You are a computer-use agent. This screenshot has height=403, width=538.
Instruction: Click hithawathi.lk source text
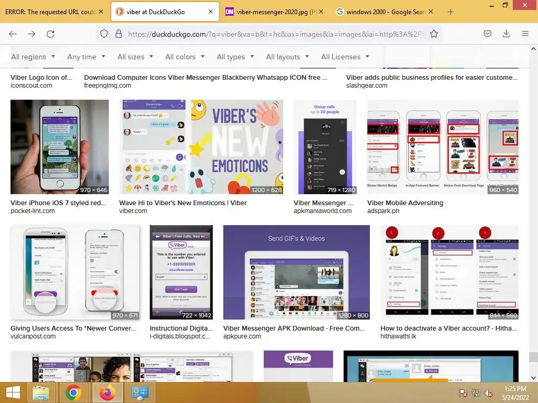398,336
